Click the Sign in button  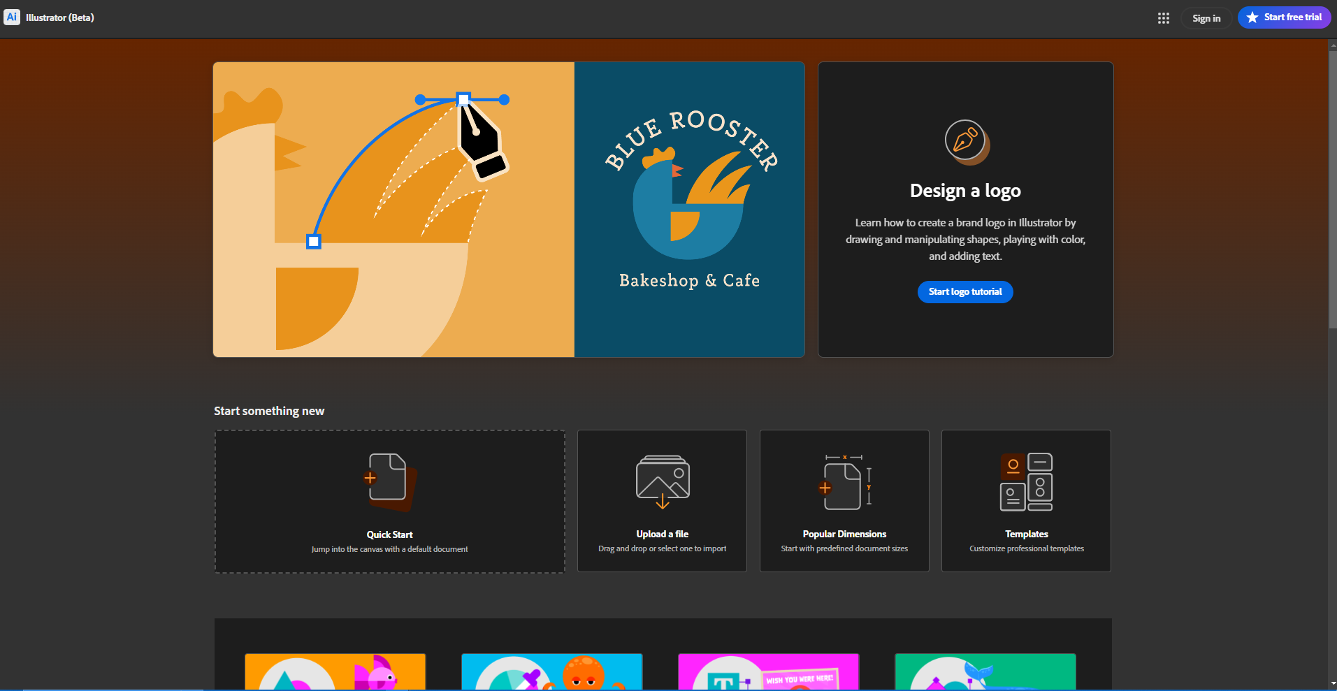point(1206,18)
